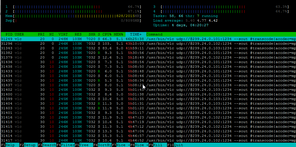Screen dimensions: 296x147
Task: Open F1 Help in footer bar
Action: [10, 145]
